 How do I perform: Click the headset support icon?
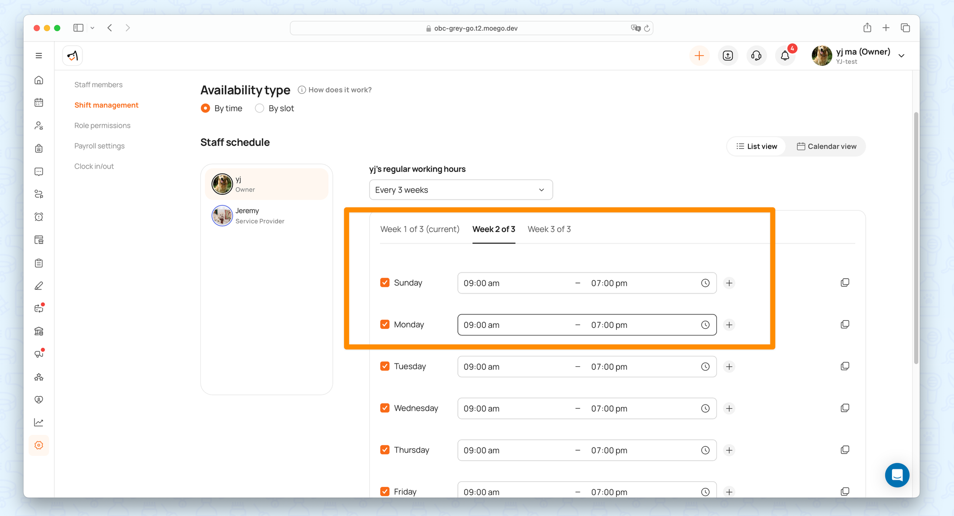point(756,56)
